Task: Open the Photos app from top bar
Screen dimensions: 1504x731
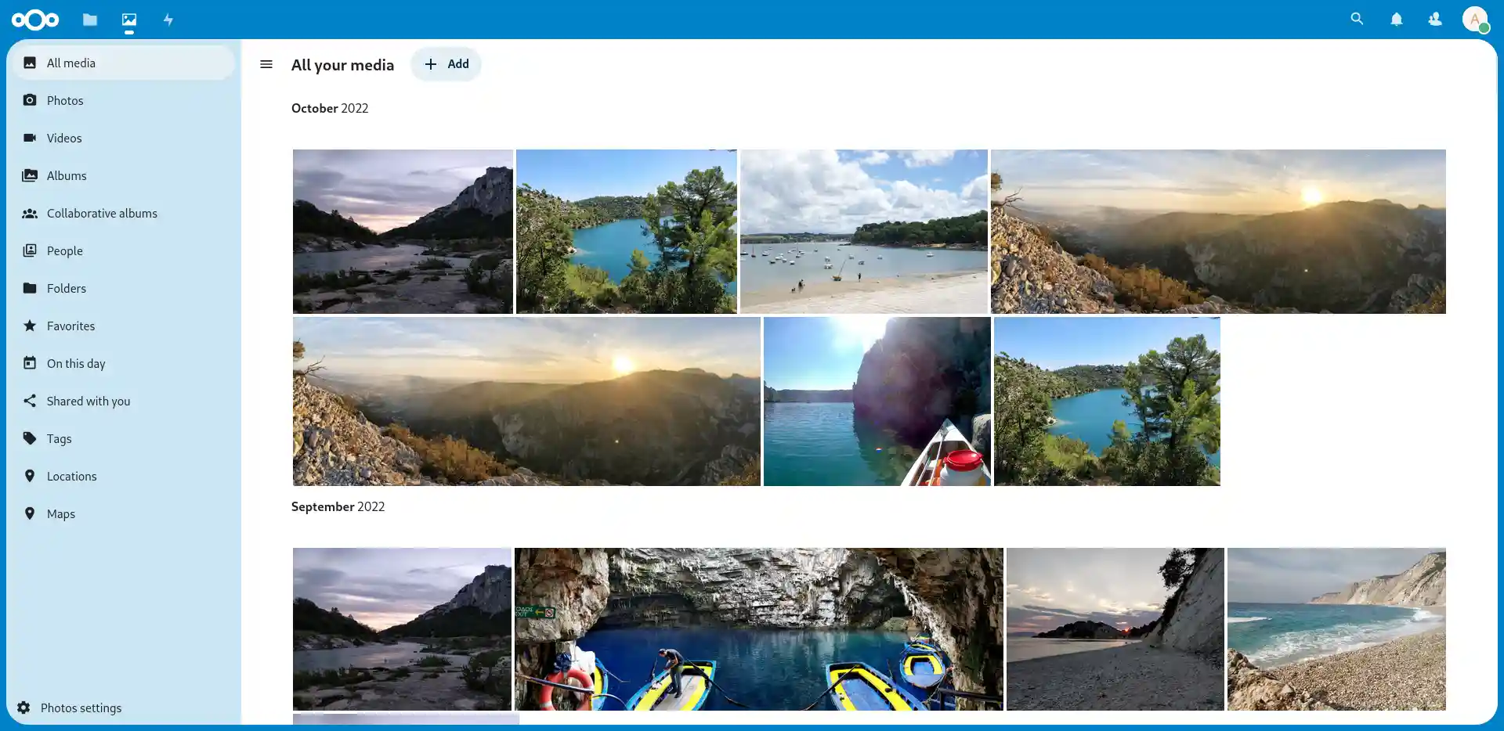Action: tap(129, 19)
